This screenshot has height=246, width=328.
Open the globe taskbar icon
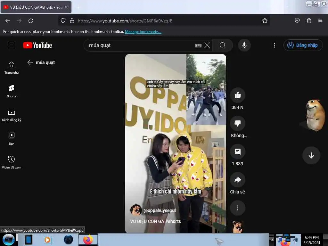(69, 240)
